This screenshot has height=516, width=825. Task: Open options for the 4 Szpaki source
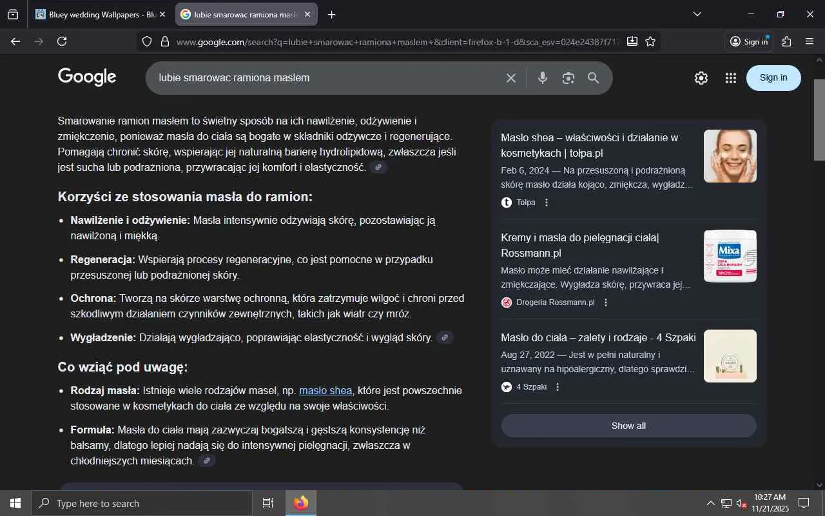(x=558, y=387)
